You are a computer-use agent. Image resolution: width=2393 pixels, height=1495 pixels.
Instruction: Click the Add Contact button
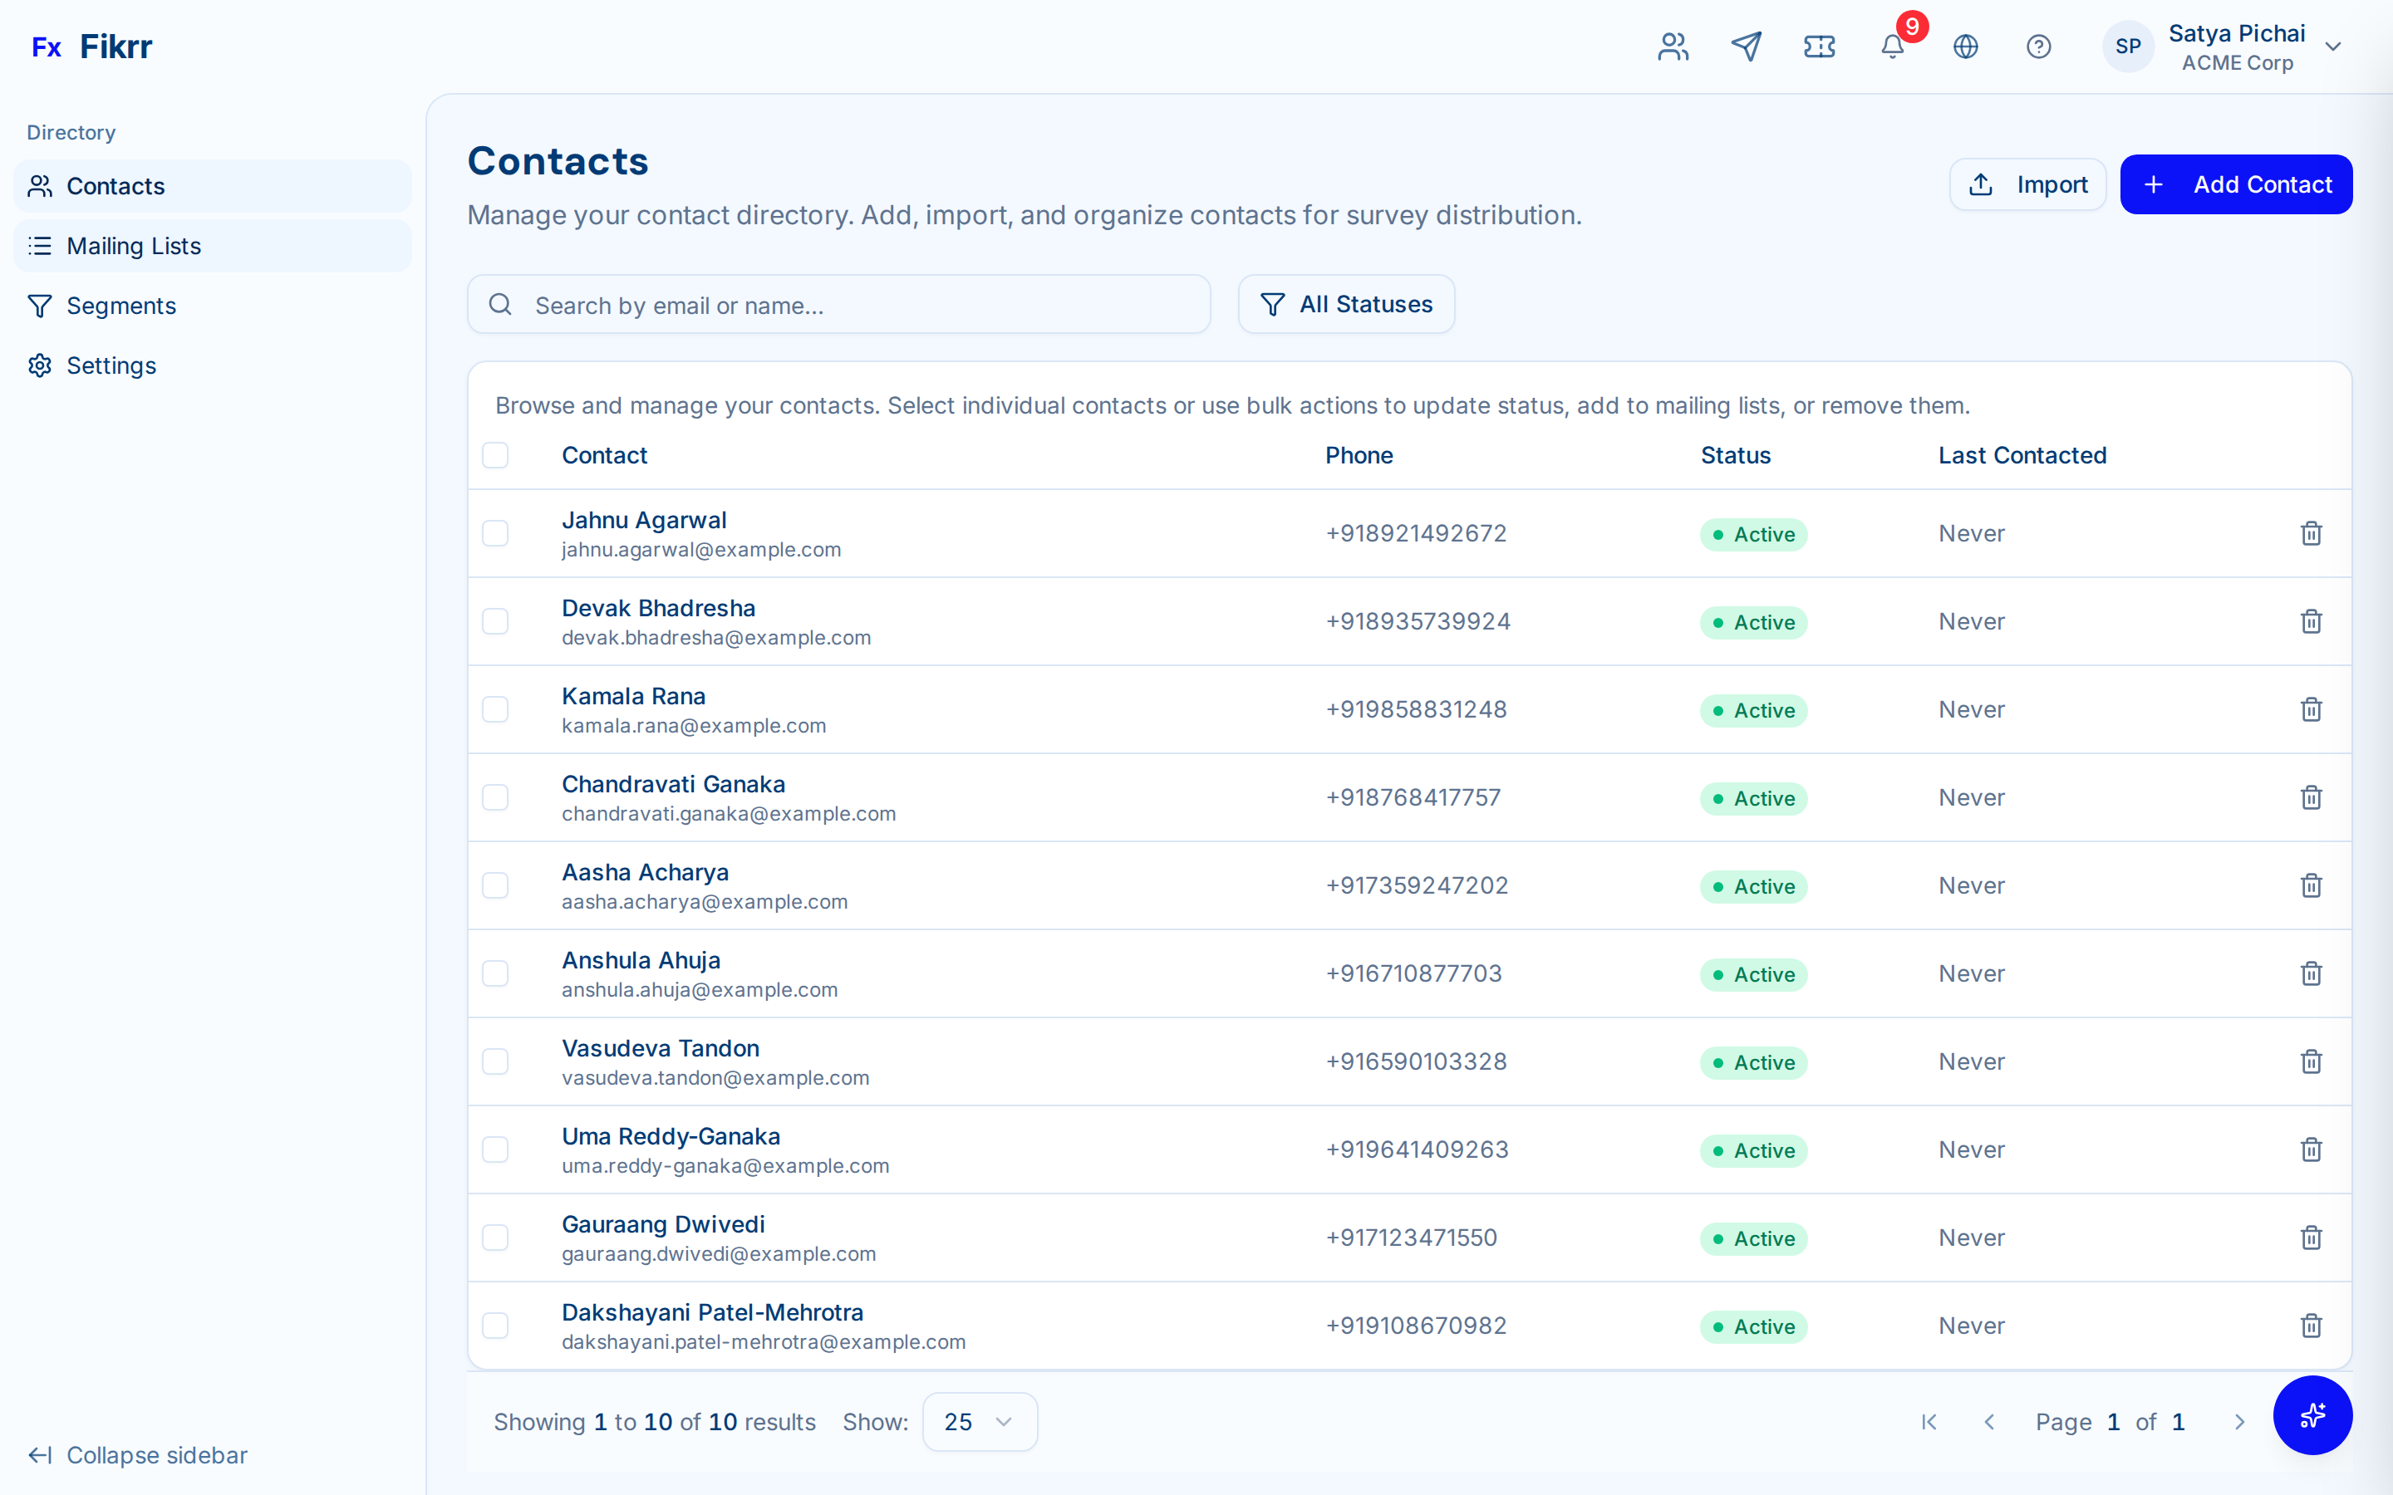pyautogui.click(x=2237, y=184)
